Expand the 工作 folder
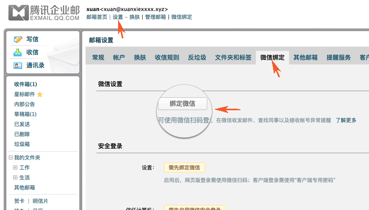The width and height of the screenshot is (369, 210). point(15,168)
